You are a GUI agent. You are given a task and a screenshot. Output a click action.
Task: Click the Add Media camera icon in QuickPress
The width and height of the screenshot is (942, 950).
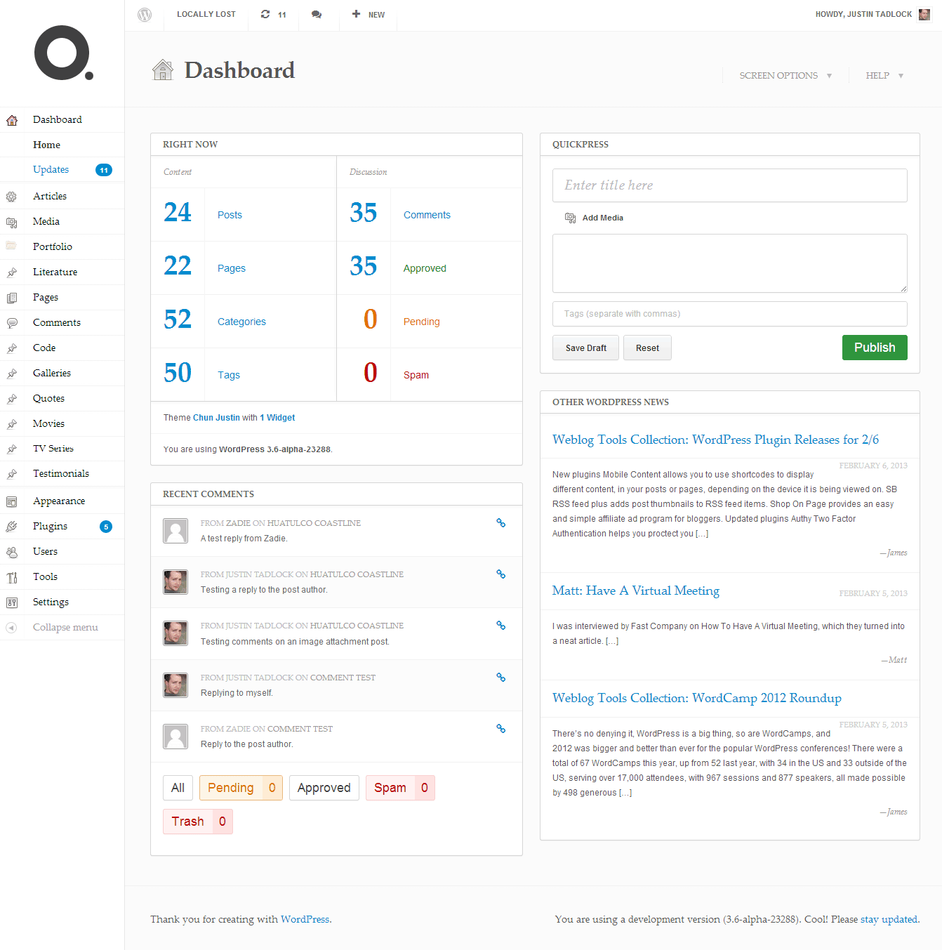click(x=570, y=218)
